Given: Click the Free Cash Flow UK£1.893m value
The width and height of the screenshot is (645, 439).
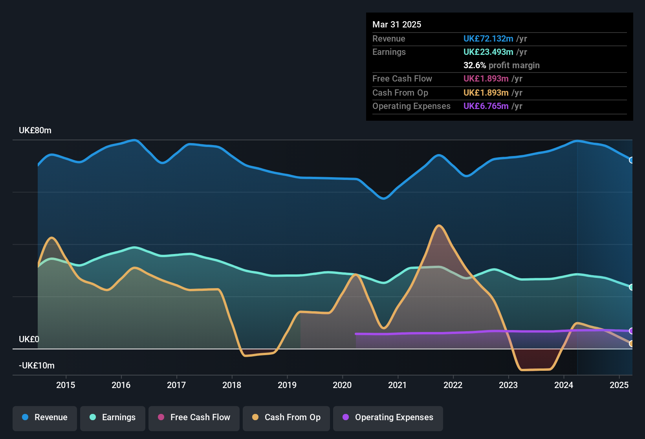Looking at the screenshot, I should 486,78.
